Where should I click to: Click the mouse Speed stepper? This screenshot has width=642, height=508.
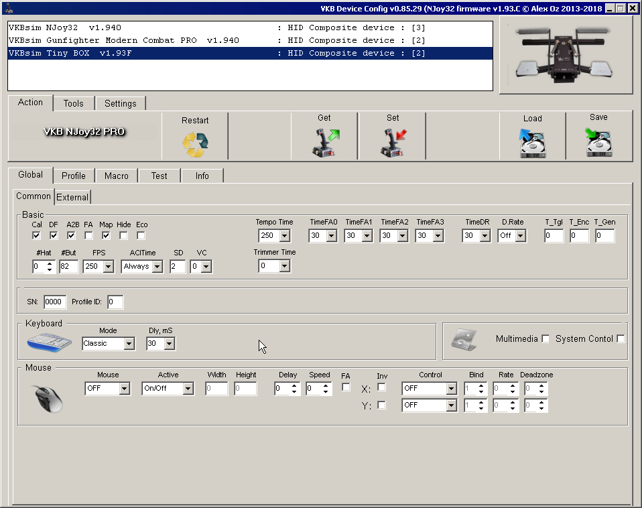click(326, 389)
